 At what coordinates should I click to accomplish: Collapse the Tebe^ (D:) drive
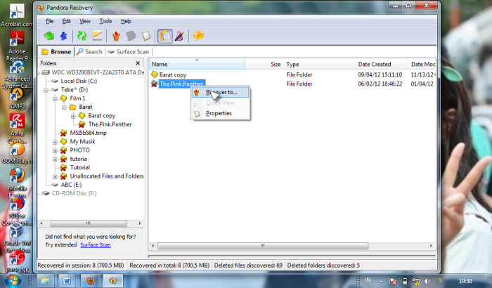click(x=46, y=91)
